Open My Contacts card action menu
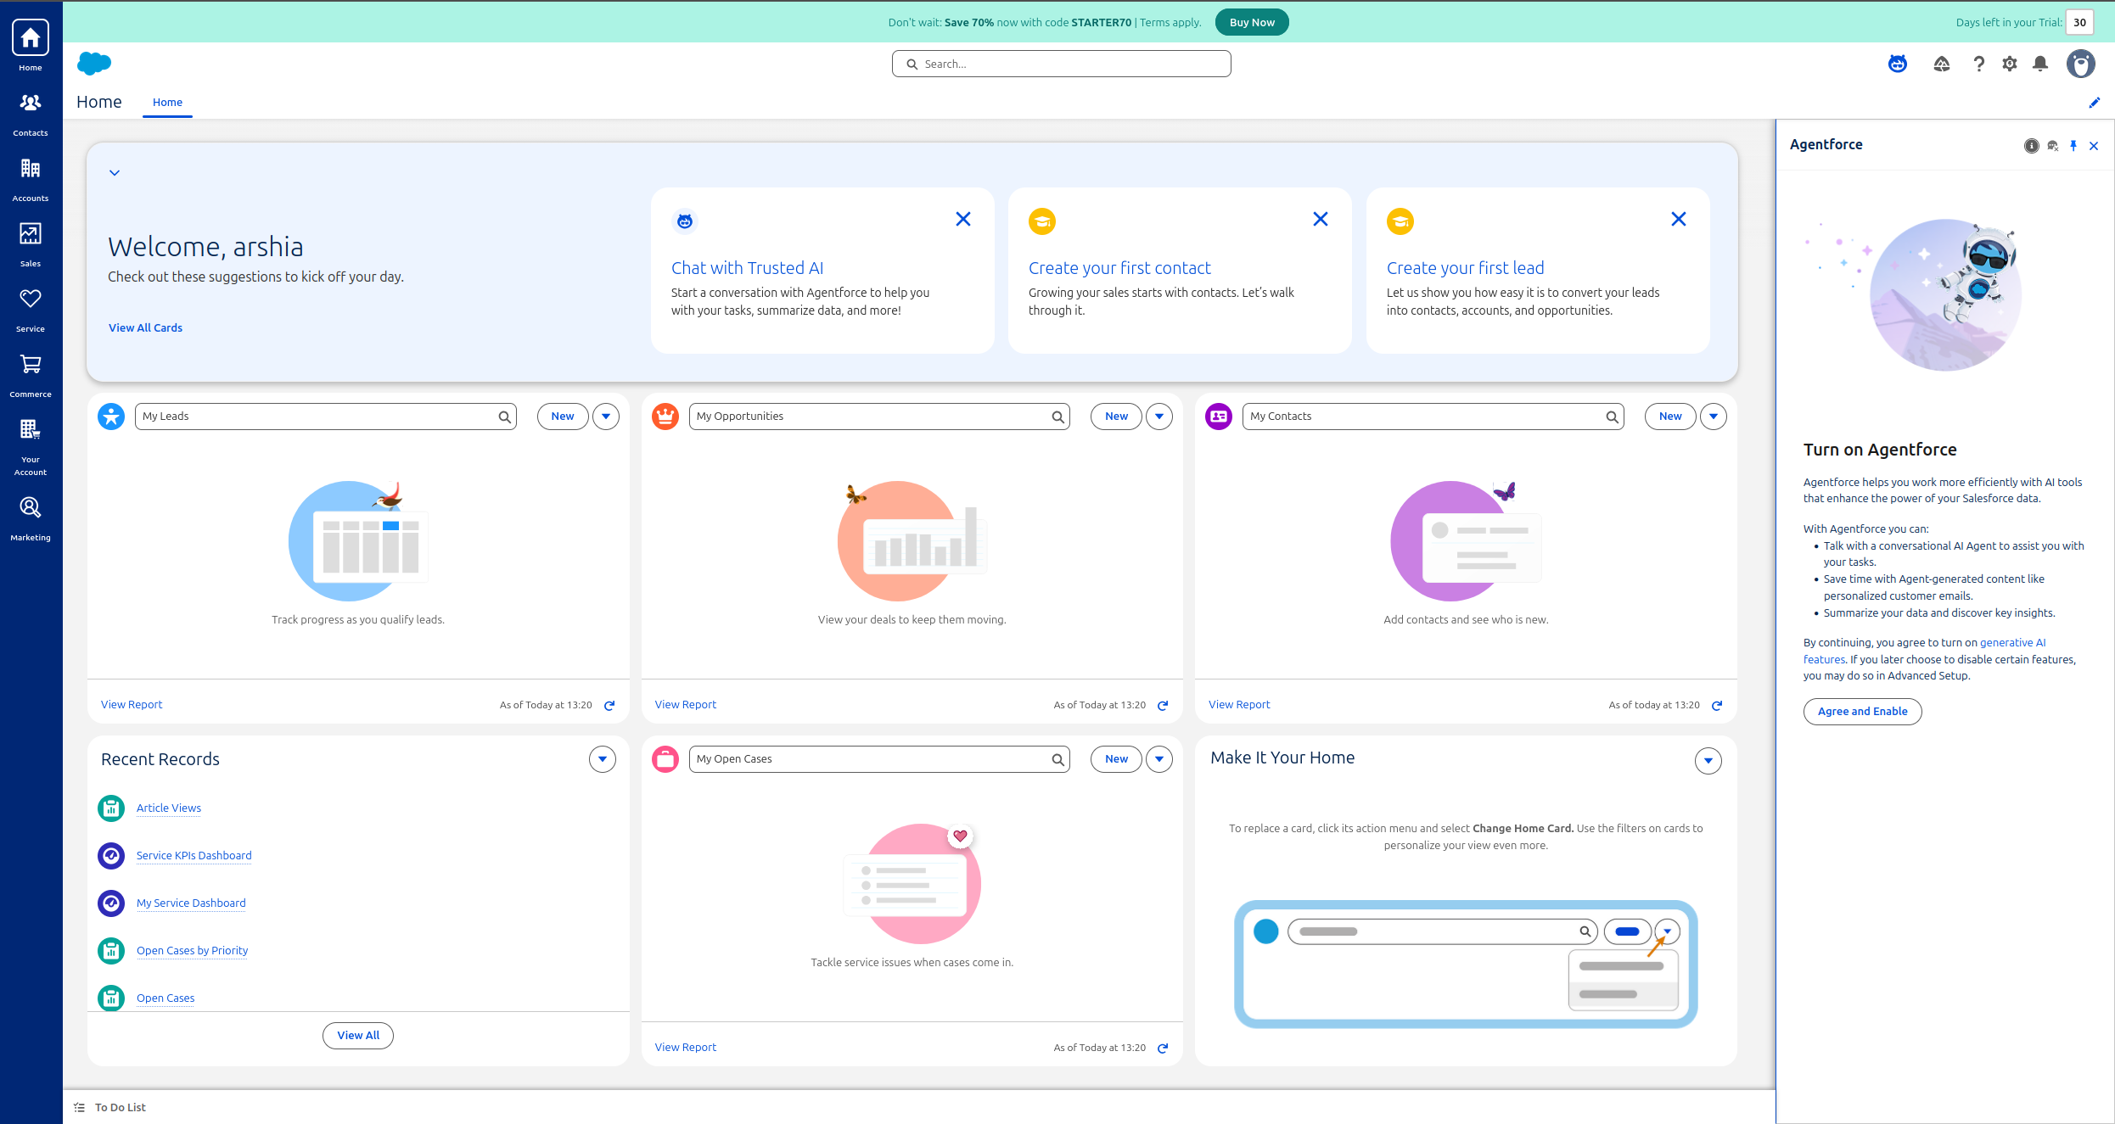This screenshot has height=1124, width=2115. pyautogui.click(x=1714, y=417)
